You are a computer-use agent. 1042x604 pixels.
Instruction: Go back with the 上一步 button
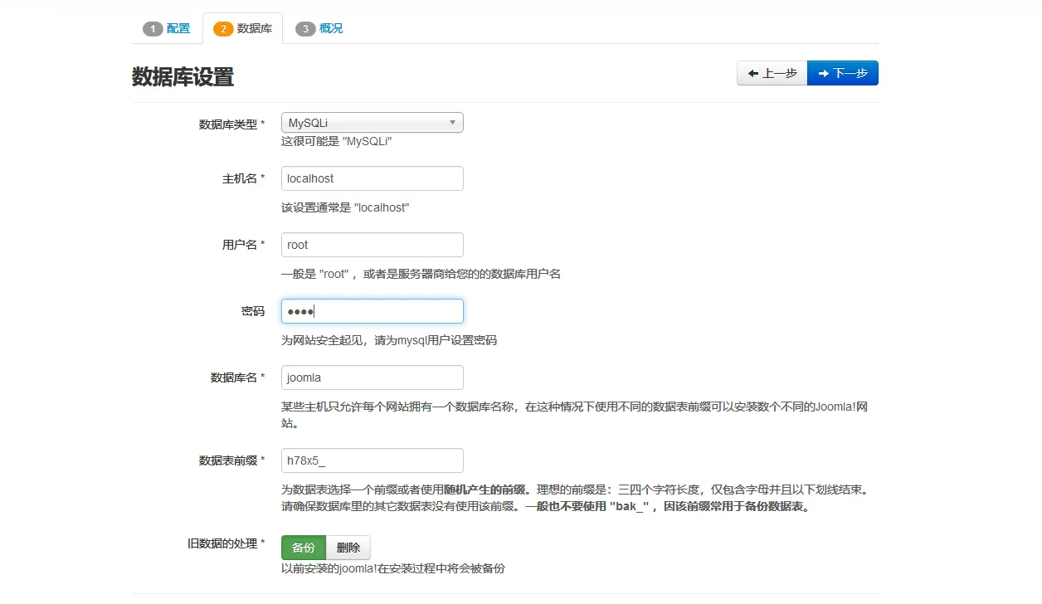(x=772, y=73)
